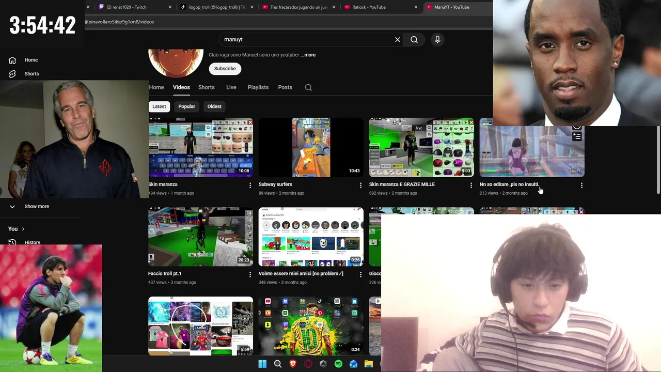Screen dimensions: 661x372
Task: Play the Skin maranza 10:08 thumbnail
Action: click(x=201, y=148)
